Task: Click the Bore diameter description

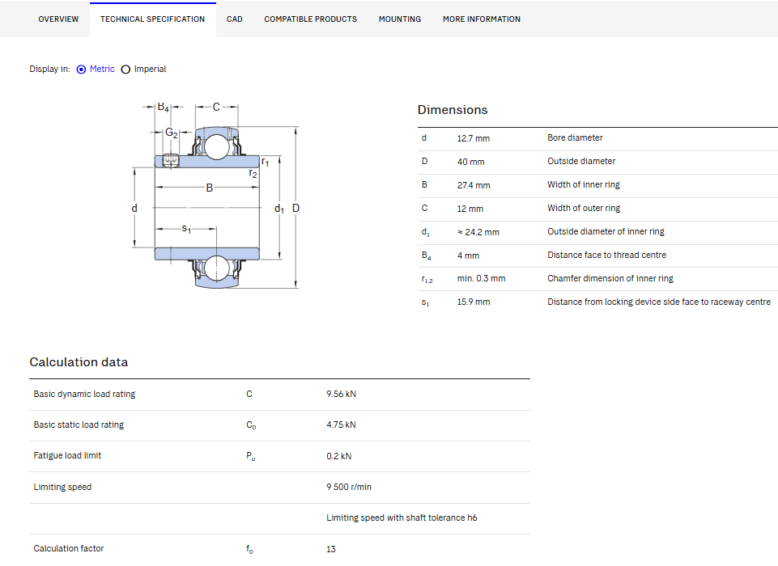Action: pos(575,137)
